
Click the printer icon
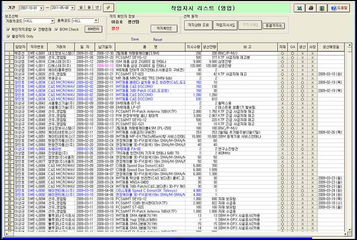[311, 8]
